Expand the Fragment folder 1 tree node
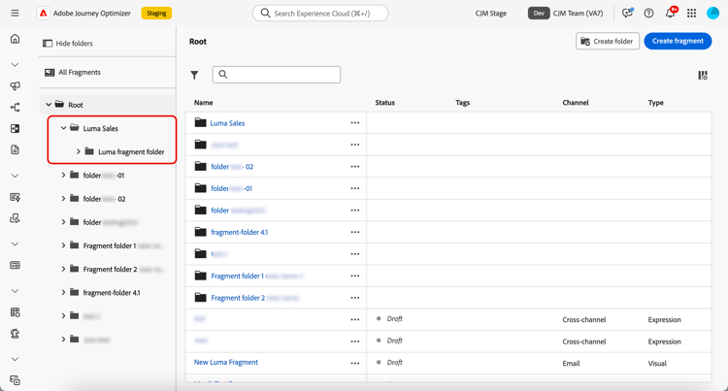 [64, 245]
